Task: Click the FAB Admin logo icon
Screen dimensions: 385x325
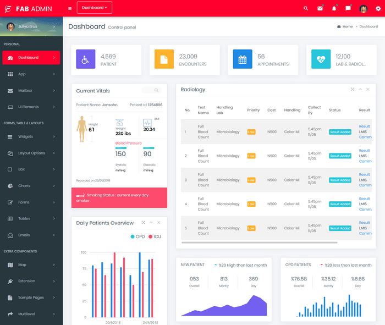Action: 8,9
